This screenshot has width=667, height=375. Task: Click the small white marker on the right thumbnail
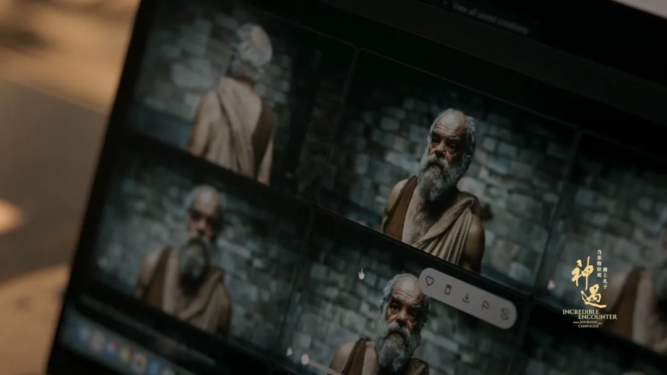coord(550,285)
